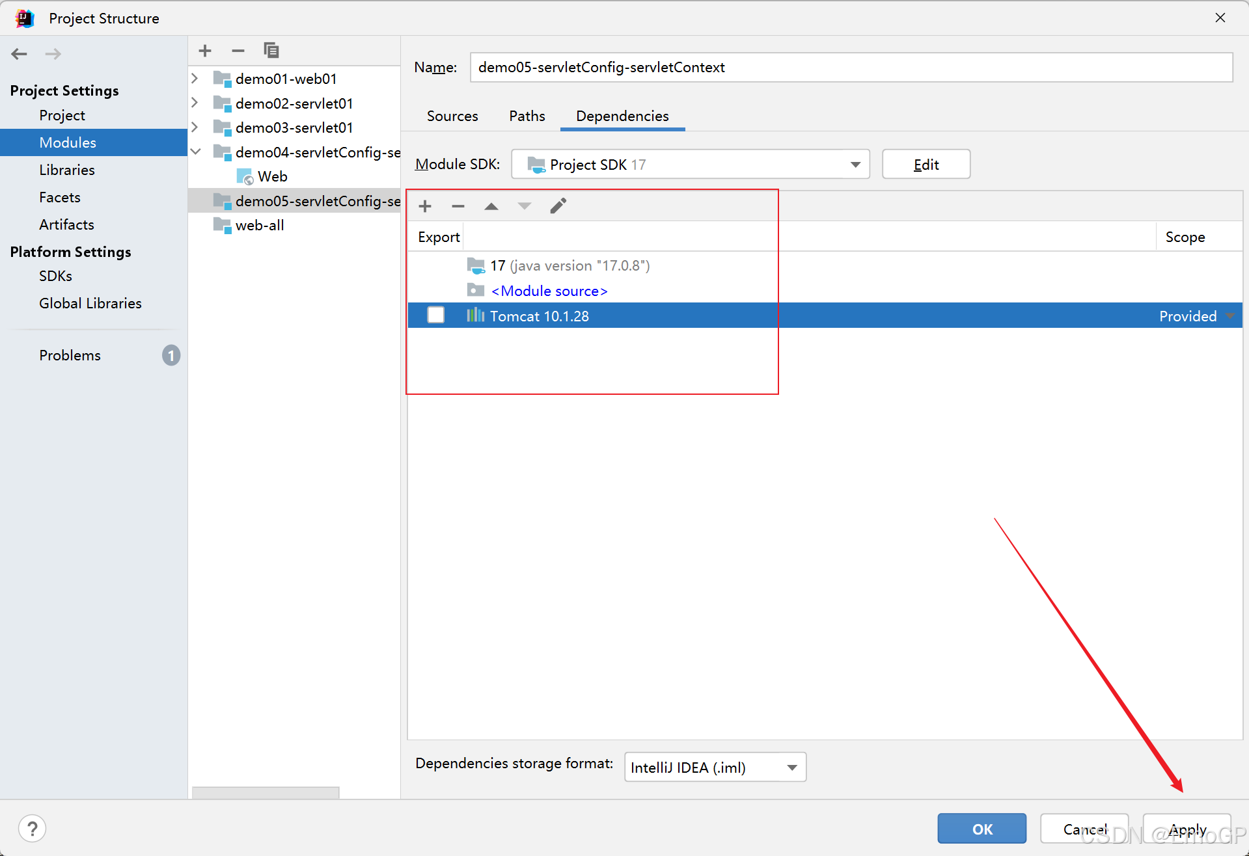Close the Project Structure dialog

coord(1220,18)
